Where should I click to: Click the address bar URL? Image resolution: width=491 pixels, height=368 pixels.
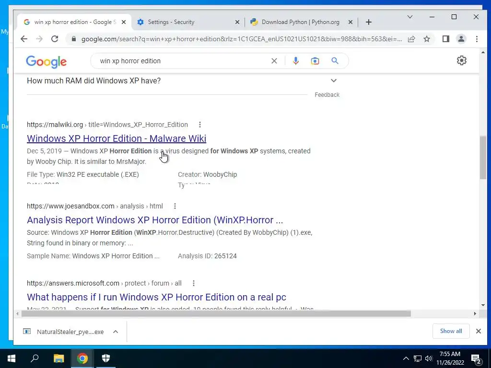[242, 39]
